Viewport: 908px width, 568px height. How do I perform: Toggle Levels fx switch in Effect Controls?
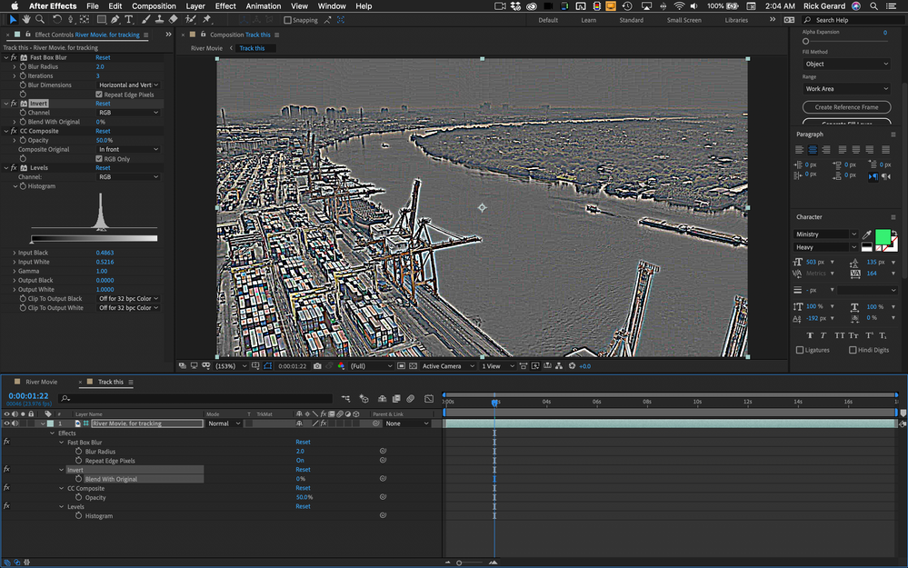14,168
